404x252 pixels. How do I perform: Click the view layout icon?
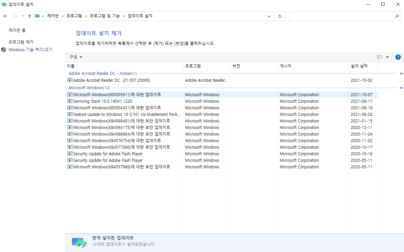pyautogui.click(x=380, y=57)
